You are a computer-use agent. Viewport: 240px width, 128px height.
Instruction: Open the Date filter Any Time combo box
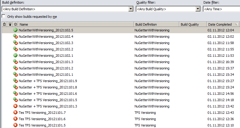coord(222,9)
